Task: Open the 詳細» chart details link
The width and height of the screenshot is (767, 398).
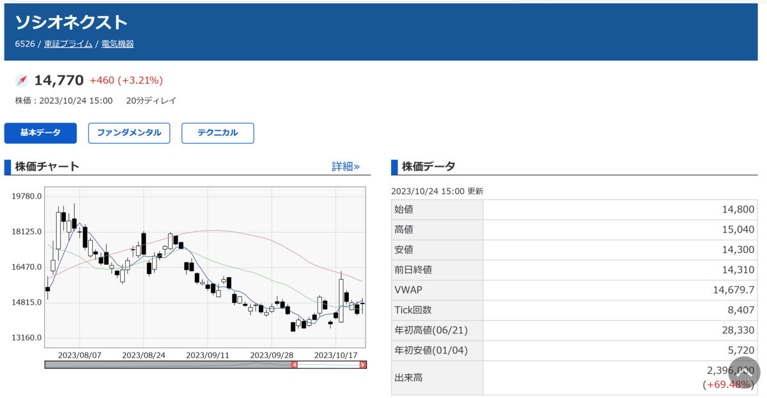Action: (x=346, y=167)
